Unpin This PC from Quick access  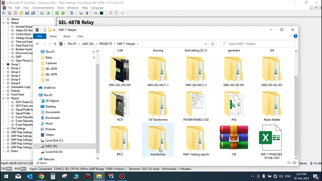(94, 52)
